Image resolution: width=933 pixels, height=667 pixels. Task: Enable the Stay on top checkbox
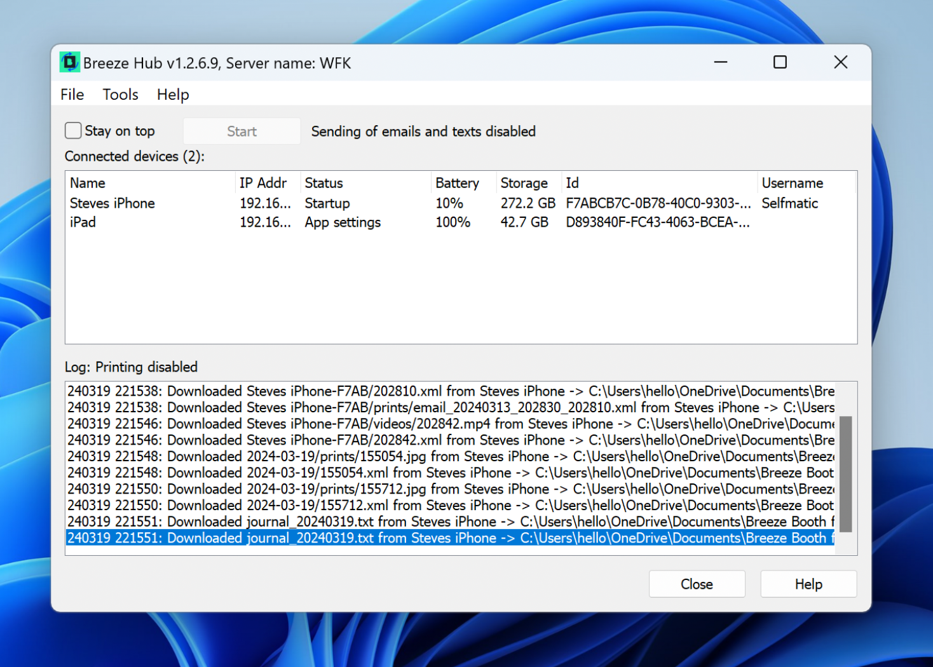click(74, 131)
